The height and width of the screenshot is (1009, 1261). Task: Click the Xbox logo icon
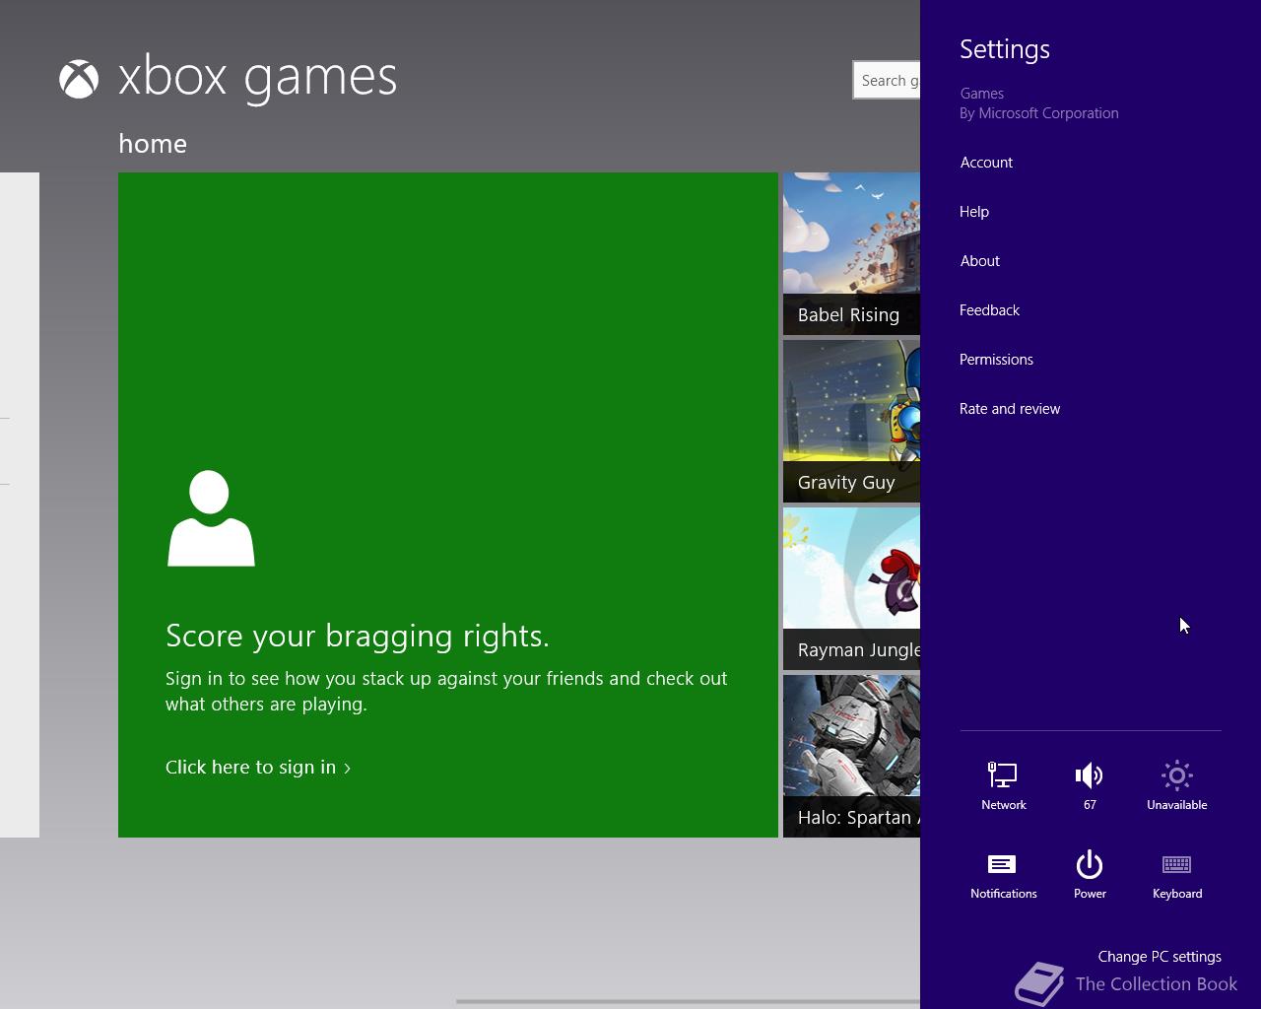coord(79,79)
